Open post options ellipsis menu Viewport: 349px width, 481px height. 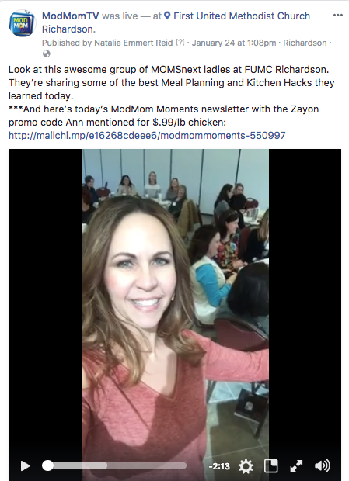click(338, 15)
